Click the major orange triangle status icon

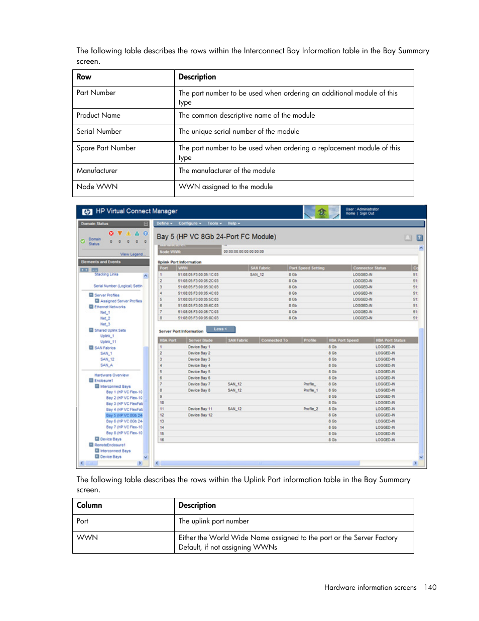click(120, 233)
